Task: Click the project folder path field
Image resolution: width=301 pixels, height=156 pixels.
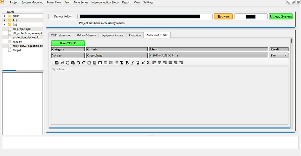Action: point(146,17)
